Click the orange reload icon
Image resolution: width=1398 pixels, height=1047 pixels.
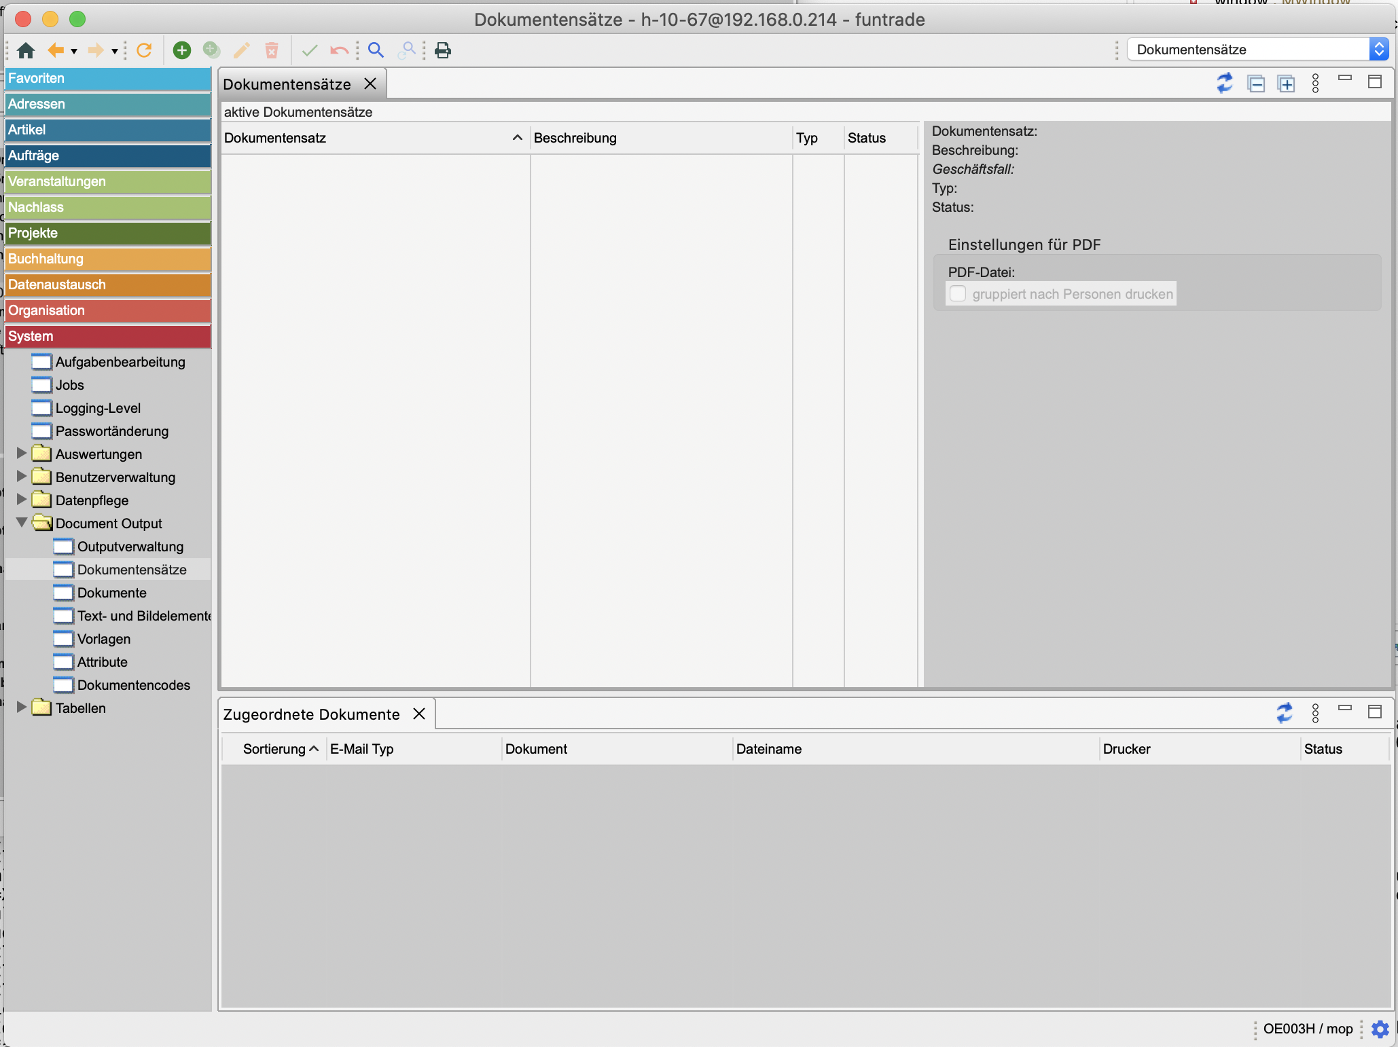click(144, 50)
